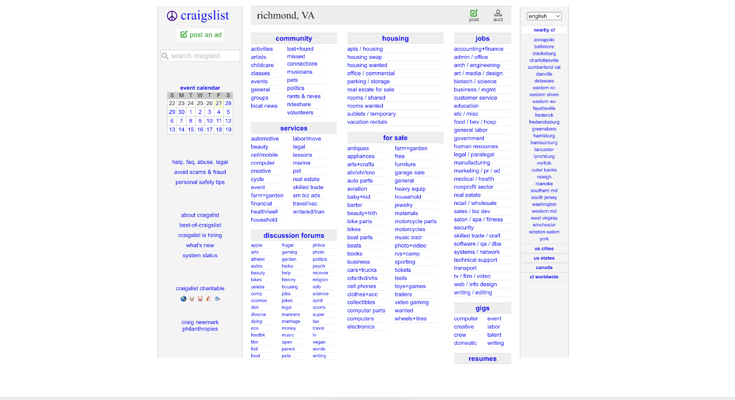
Task: Open 'video gaming' for sale category
Action: coord(412,302)
